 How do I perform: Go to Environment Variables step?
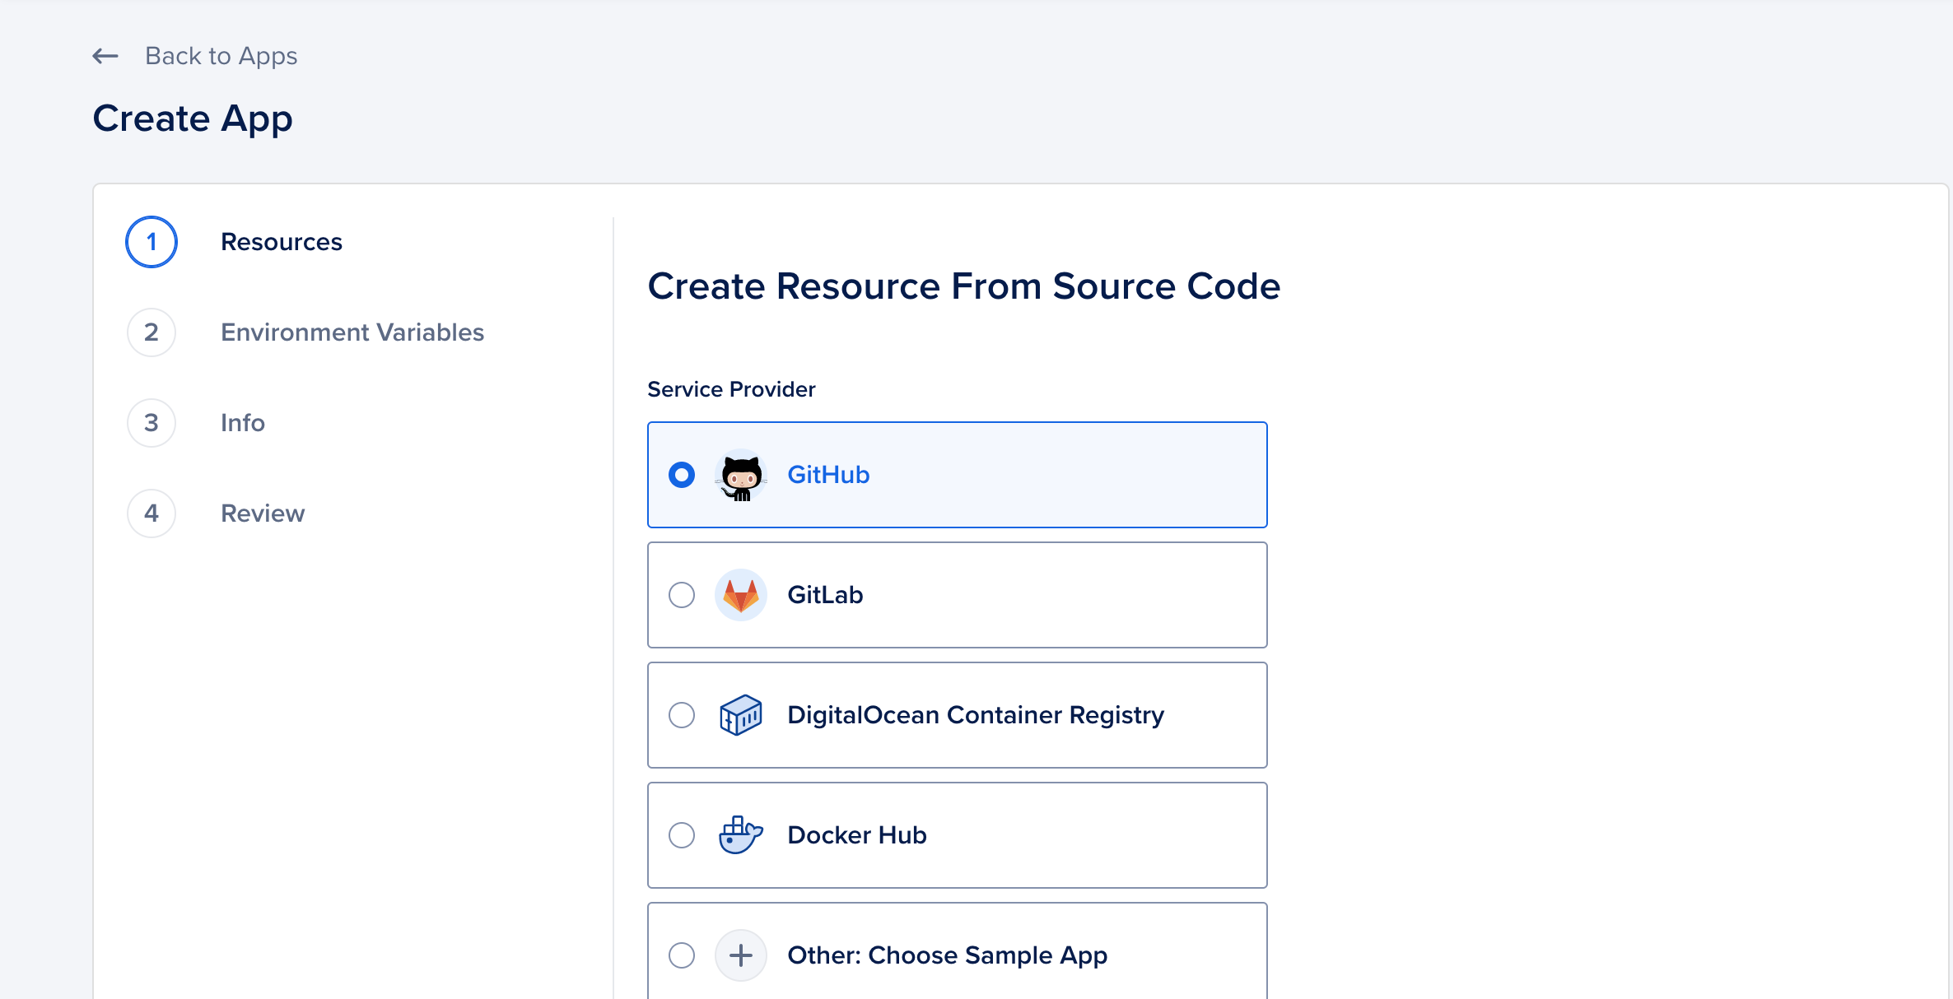pos(352,332)
